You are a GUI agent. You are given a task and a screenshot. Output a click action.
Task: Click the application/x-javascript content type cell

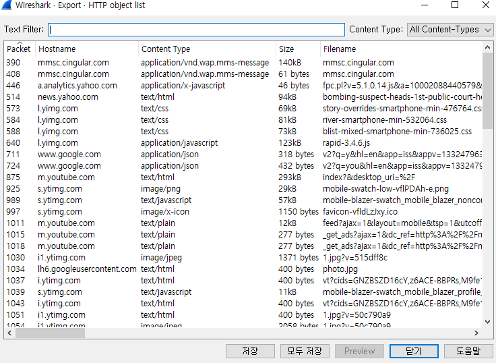pos(183,86)
